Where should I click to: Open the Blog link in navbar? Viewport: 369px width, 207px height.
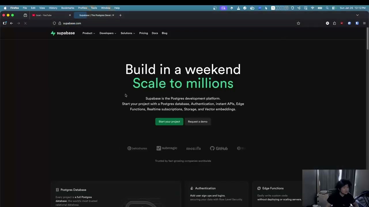point(165,33)
